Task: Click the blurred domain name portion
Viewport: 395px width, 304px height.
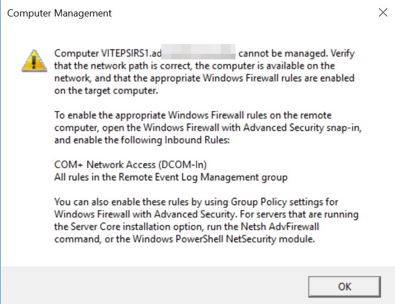Action: point(198,52)
